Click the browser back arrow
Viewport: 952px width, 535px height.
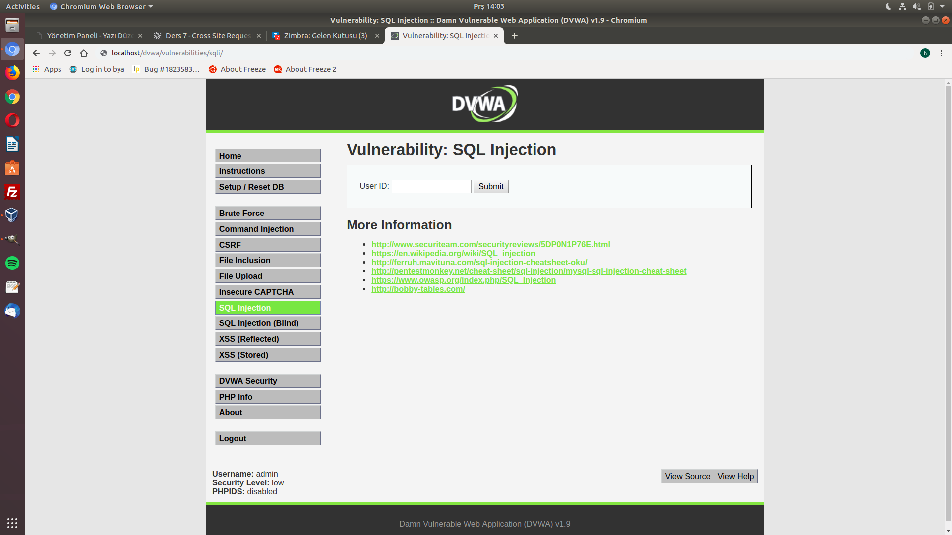[x=36, y=53]
